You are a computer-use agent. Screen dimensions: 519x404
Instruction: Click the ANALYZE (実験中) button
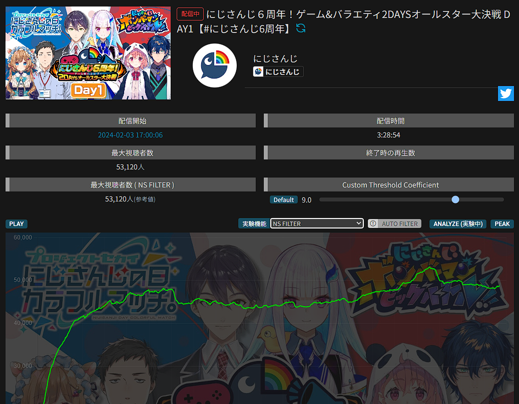pyautogui.click(x=458, y=224)
